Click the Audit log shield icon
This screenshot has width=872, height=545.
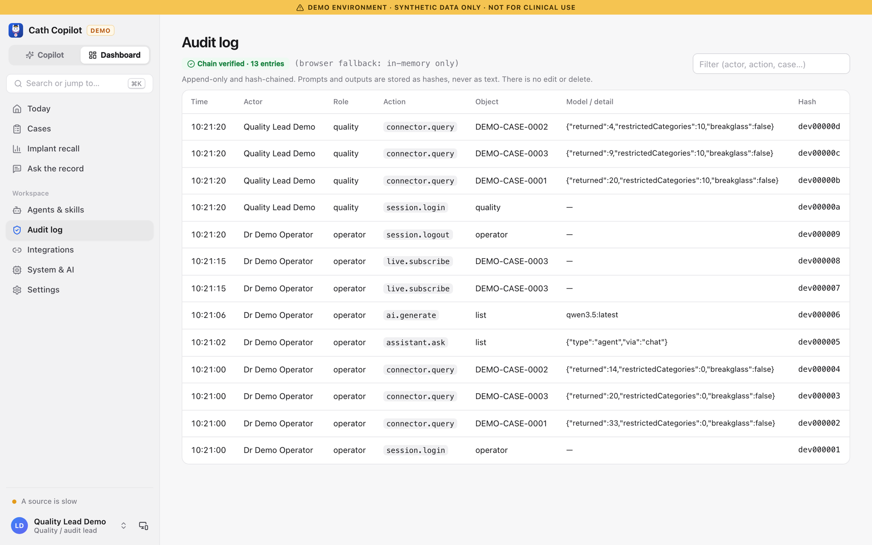[17, 230]
